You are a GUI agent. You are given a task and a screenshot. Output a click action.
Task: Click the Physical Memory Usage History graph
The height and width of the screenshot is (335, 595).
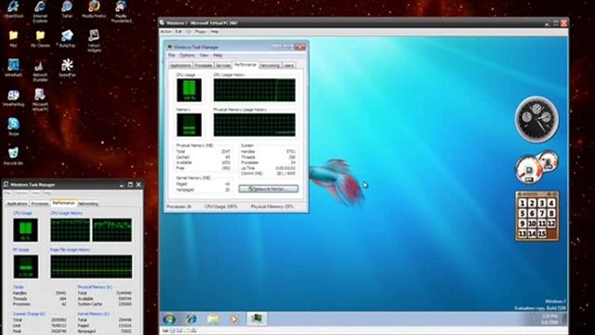(x=254, y=125)
